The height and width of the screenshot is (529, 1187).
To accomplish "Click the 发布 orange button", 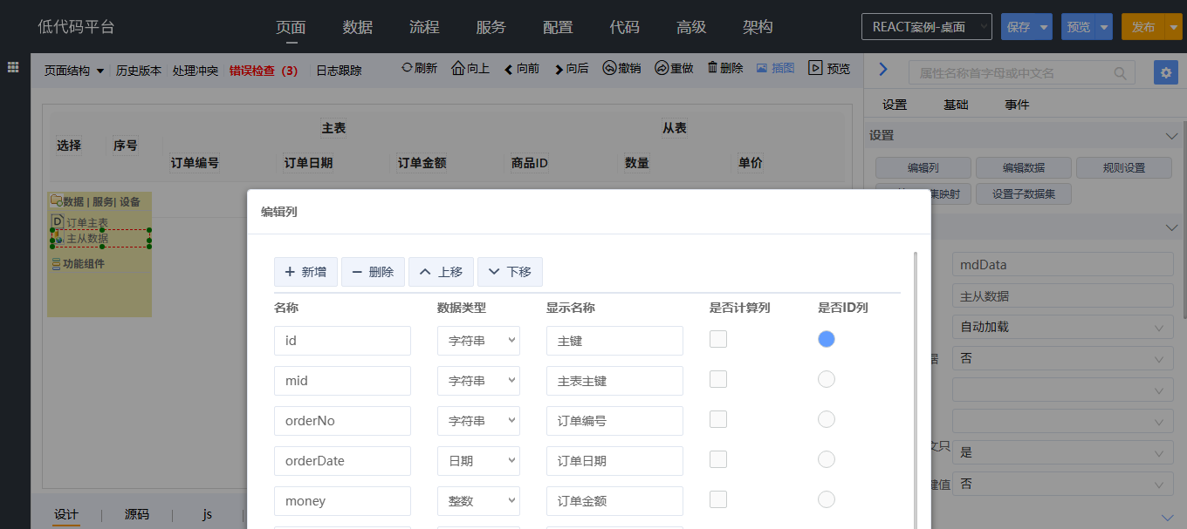I will (x=1143, y=27).
